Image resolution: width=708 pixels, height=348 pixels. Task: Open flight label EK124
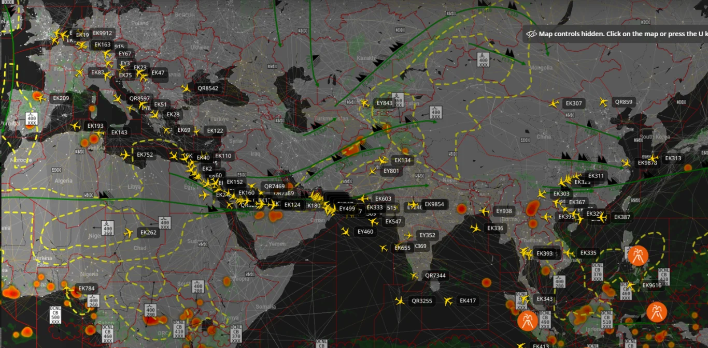[292, 205]
